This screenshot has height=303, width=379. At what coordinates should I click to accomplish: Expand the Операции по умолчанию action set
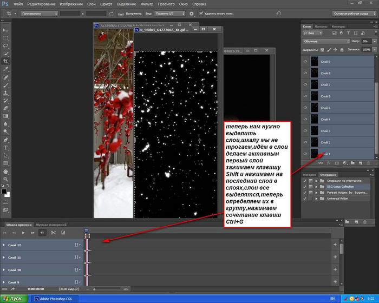tap(316, 181)
